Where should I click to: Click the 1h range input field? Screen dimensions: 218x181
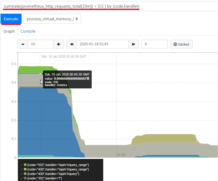click(x=41, y=44)
